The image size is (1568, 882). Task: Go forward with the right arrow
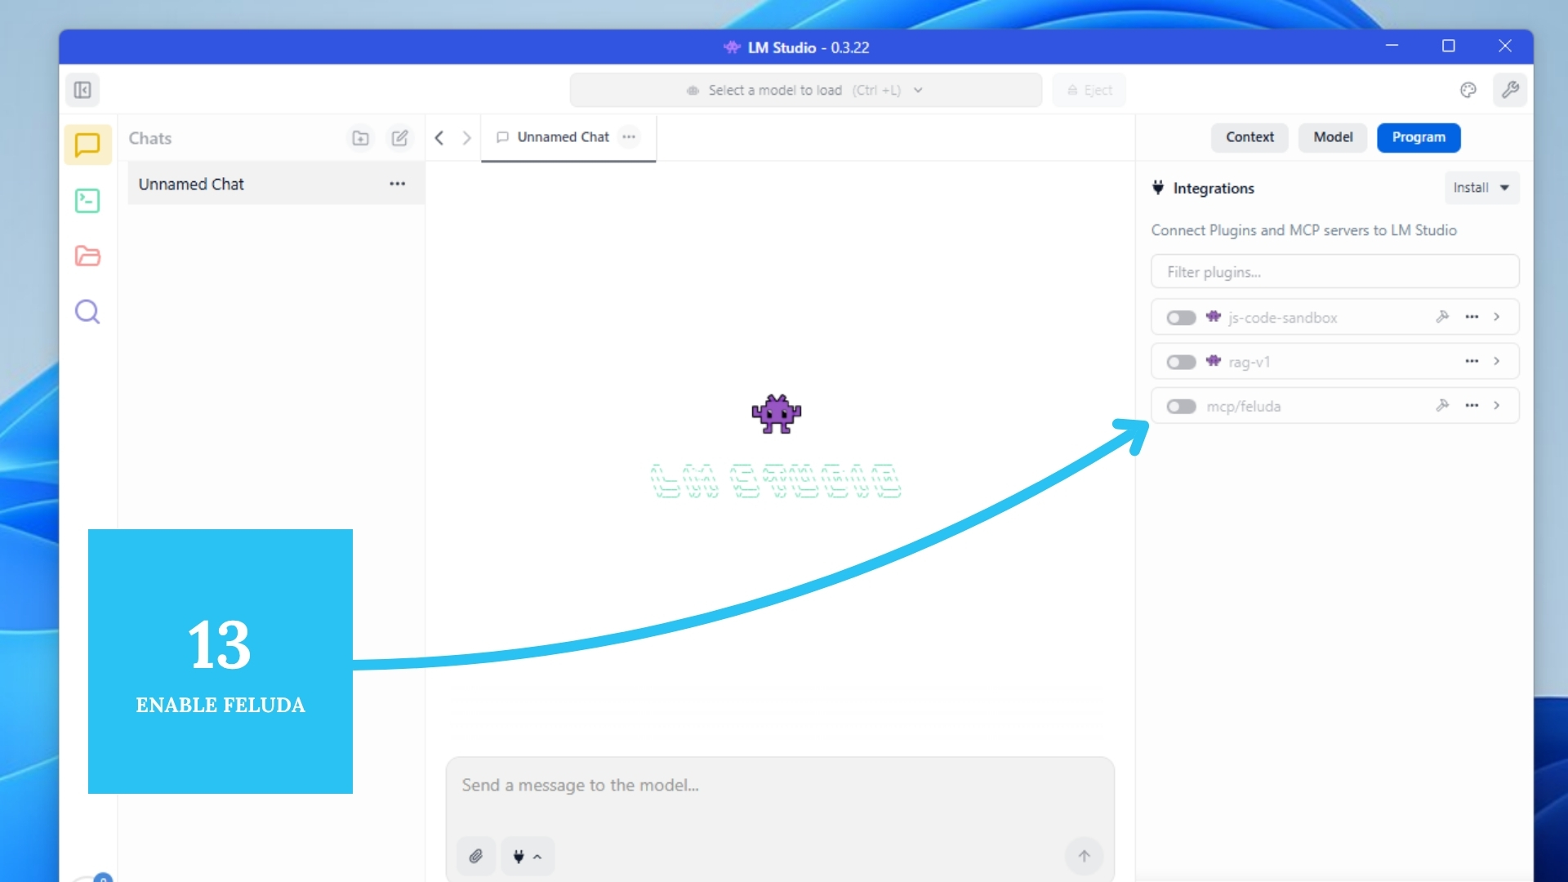point(466,138)
